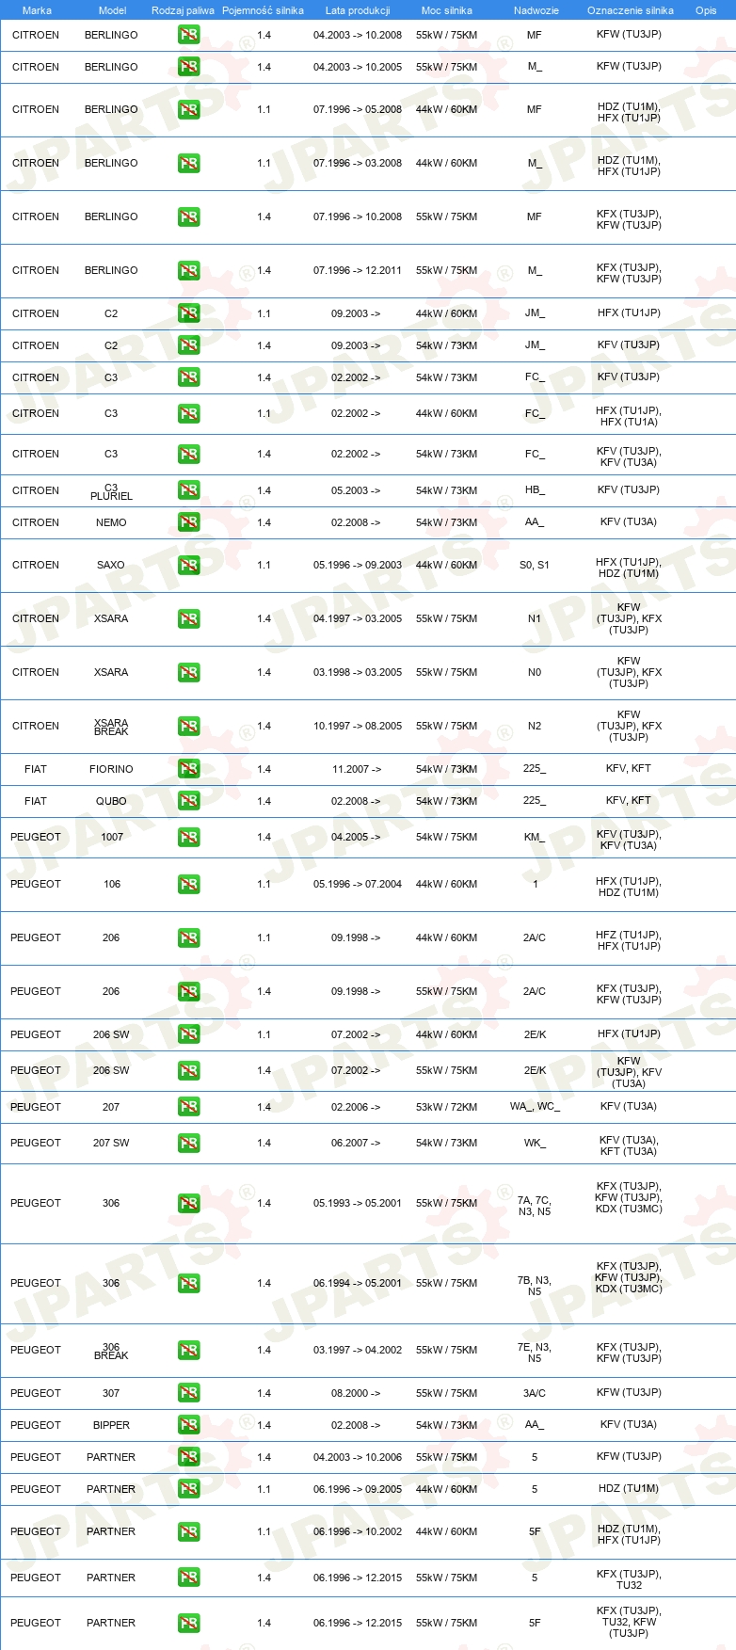This screenshot has width=736, height=1650.
Task: Click the fuel icon for Peugeot 206 1.1
Action: pos(188,937)
